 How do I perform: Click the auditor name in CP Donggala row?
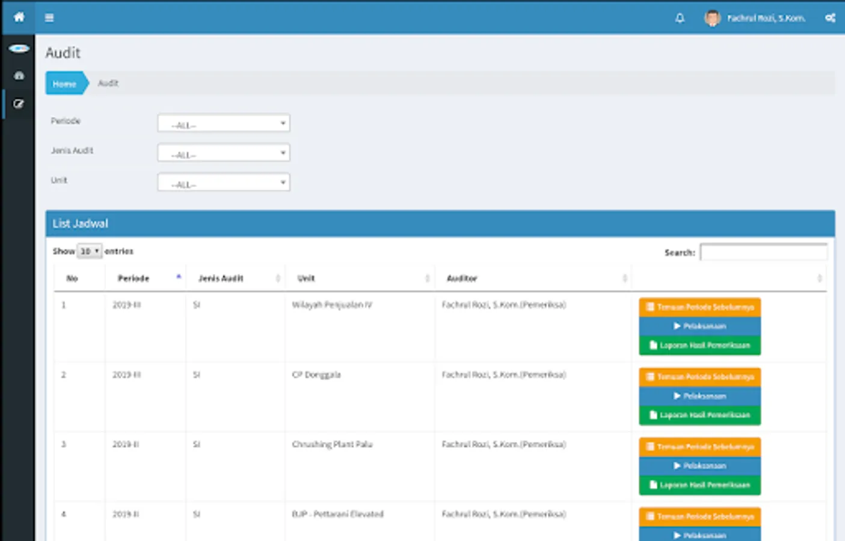[504, 374]
